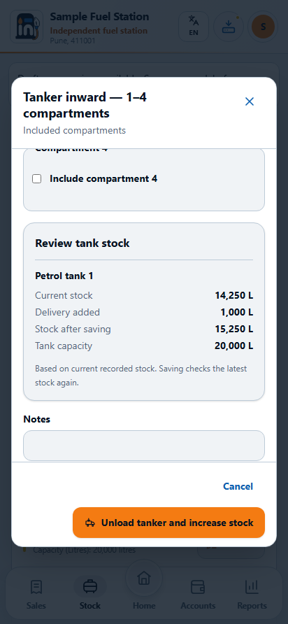The height and width of the screenshot is (624, 288).
Task: Click the Review tank stock heading
Action: pyautogui.click(x=82, y=243)
